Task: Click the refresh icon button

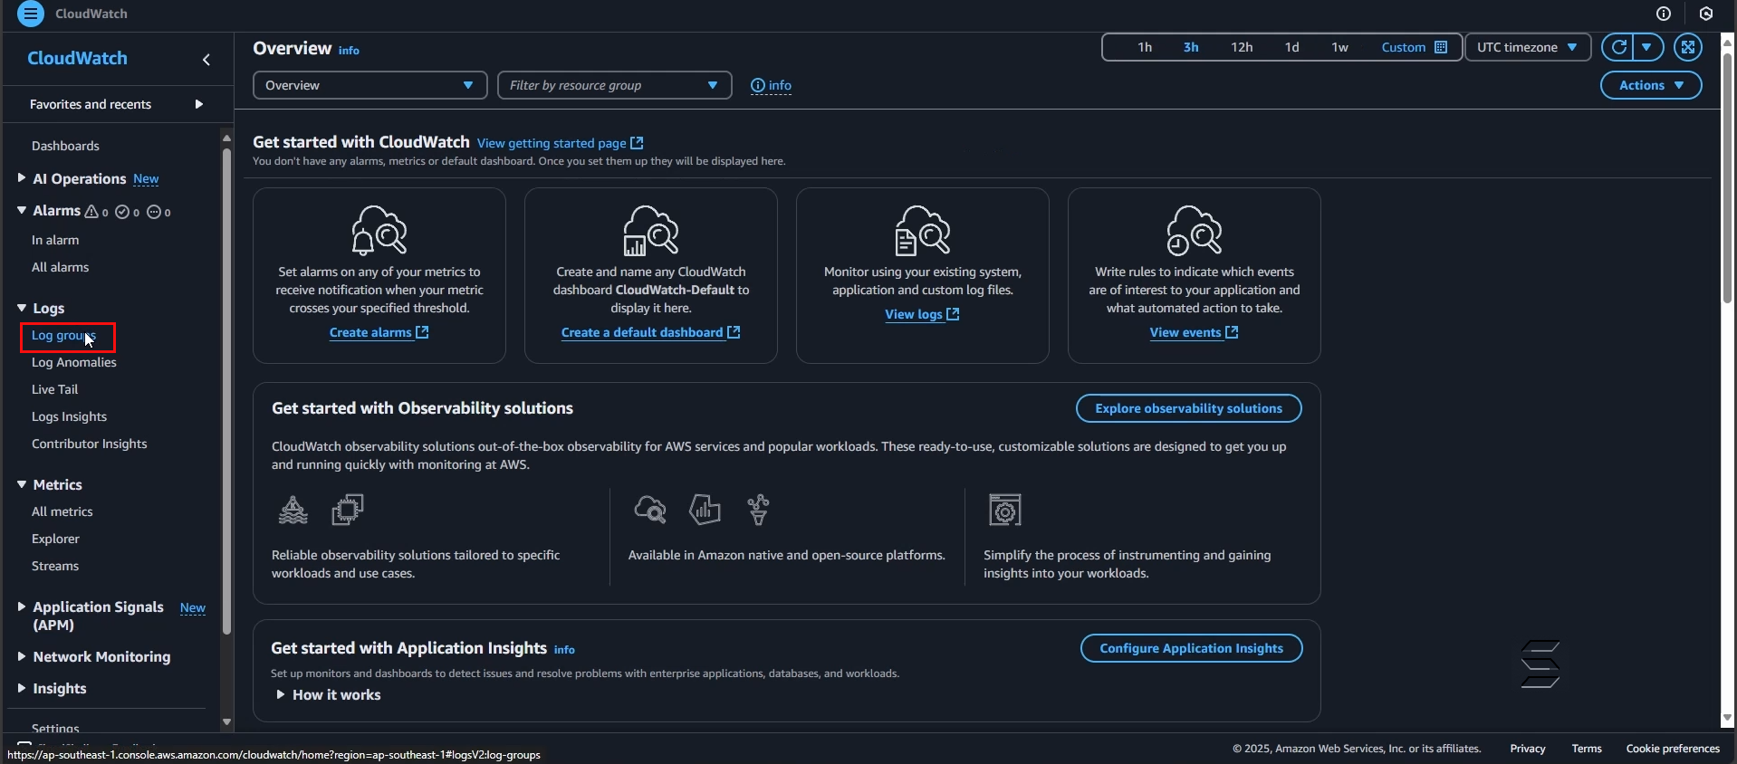Action: (1618, 47)
